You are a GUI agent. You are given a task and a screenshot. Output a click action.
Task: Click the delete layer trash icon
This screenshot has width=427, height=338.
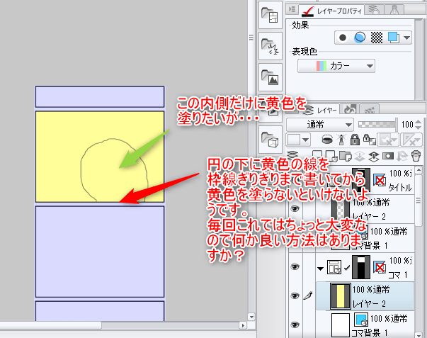[x=416, y=157]
